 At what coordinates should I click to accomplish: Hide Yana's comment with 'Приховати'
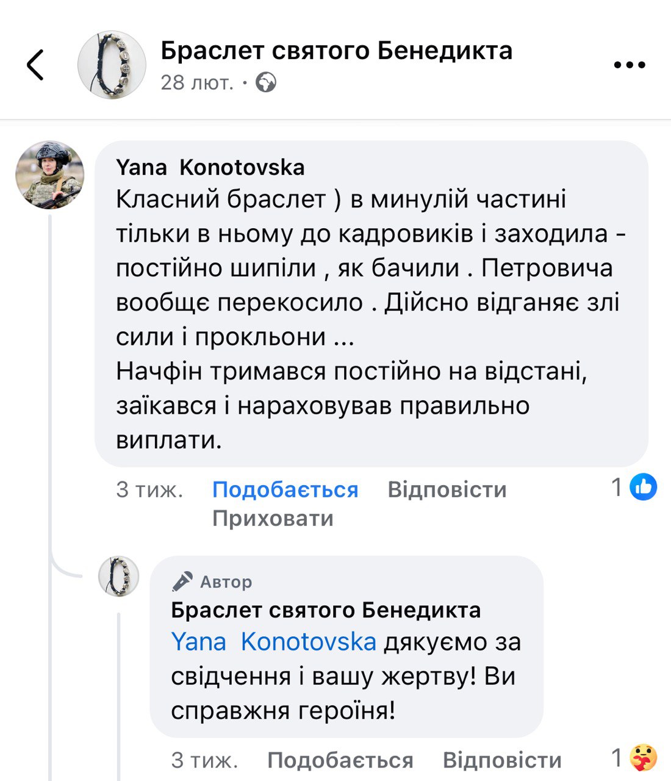(x=273, y=518)
